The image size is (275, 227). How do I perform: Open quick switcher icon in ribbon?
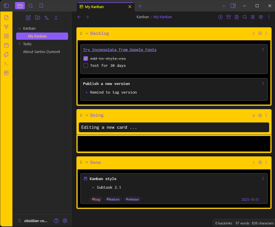tap(6, 18)
